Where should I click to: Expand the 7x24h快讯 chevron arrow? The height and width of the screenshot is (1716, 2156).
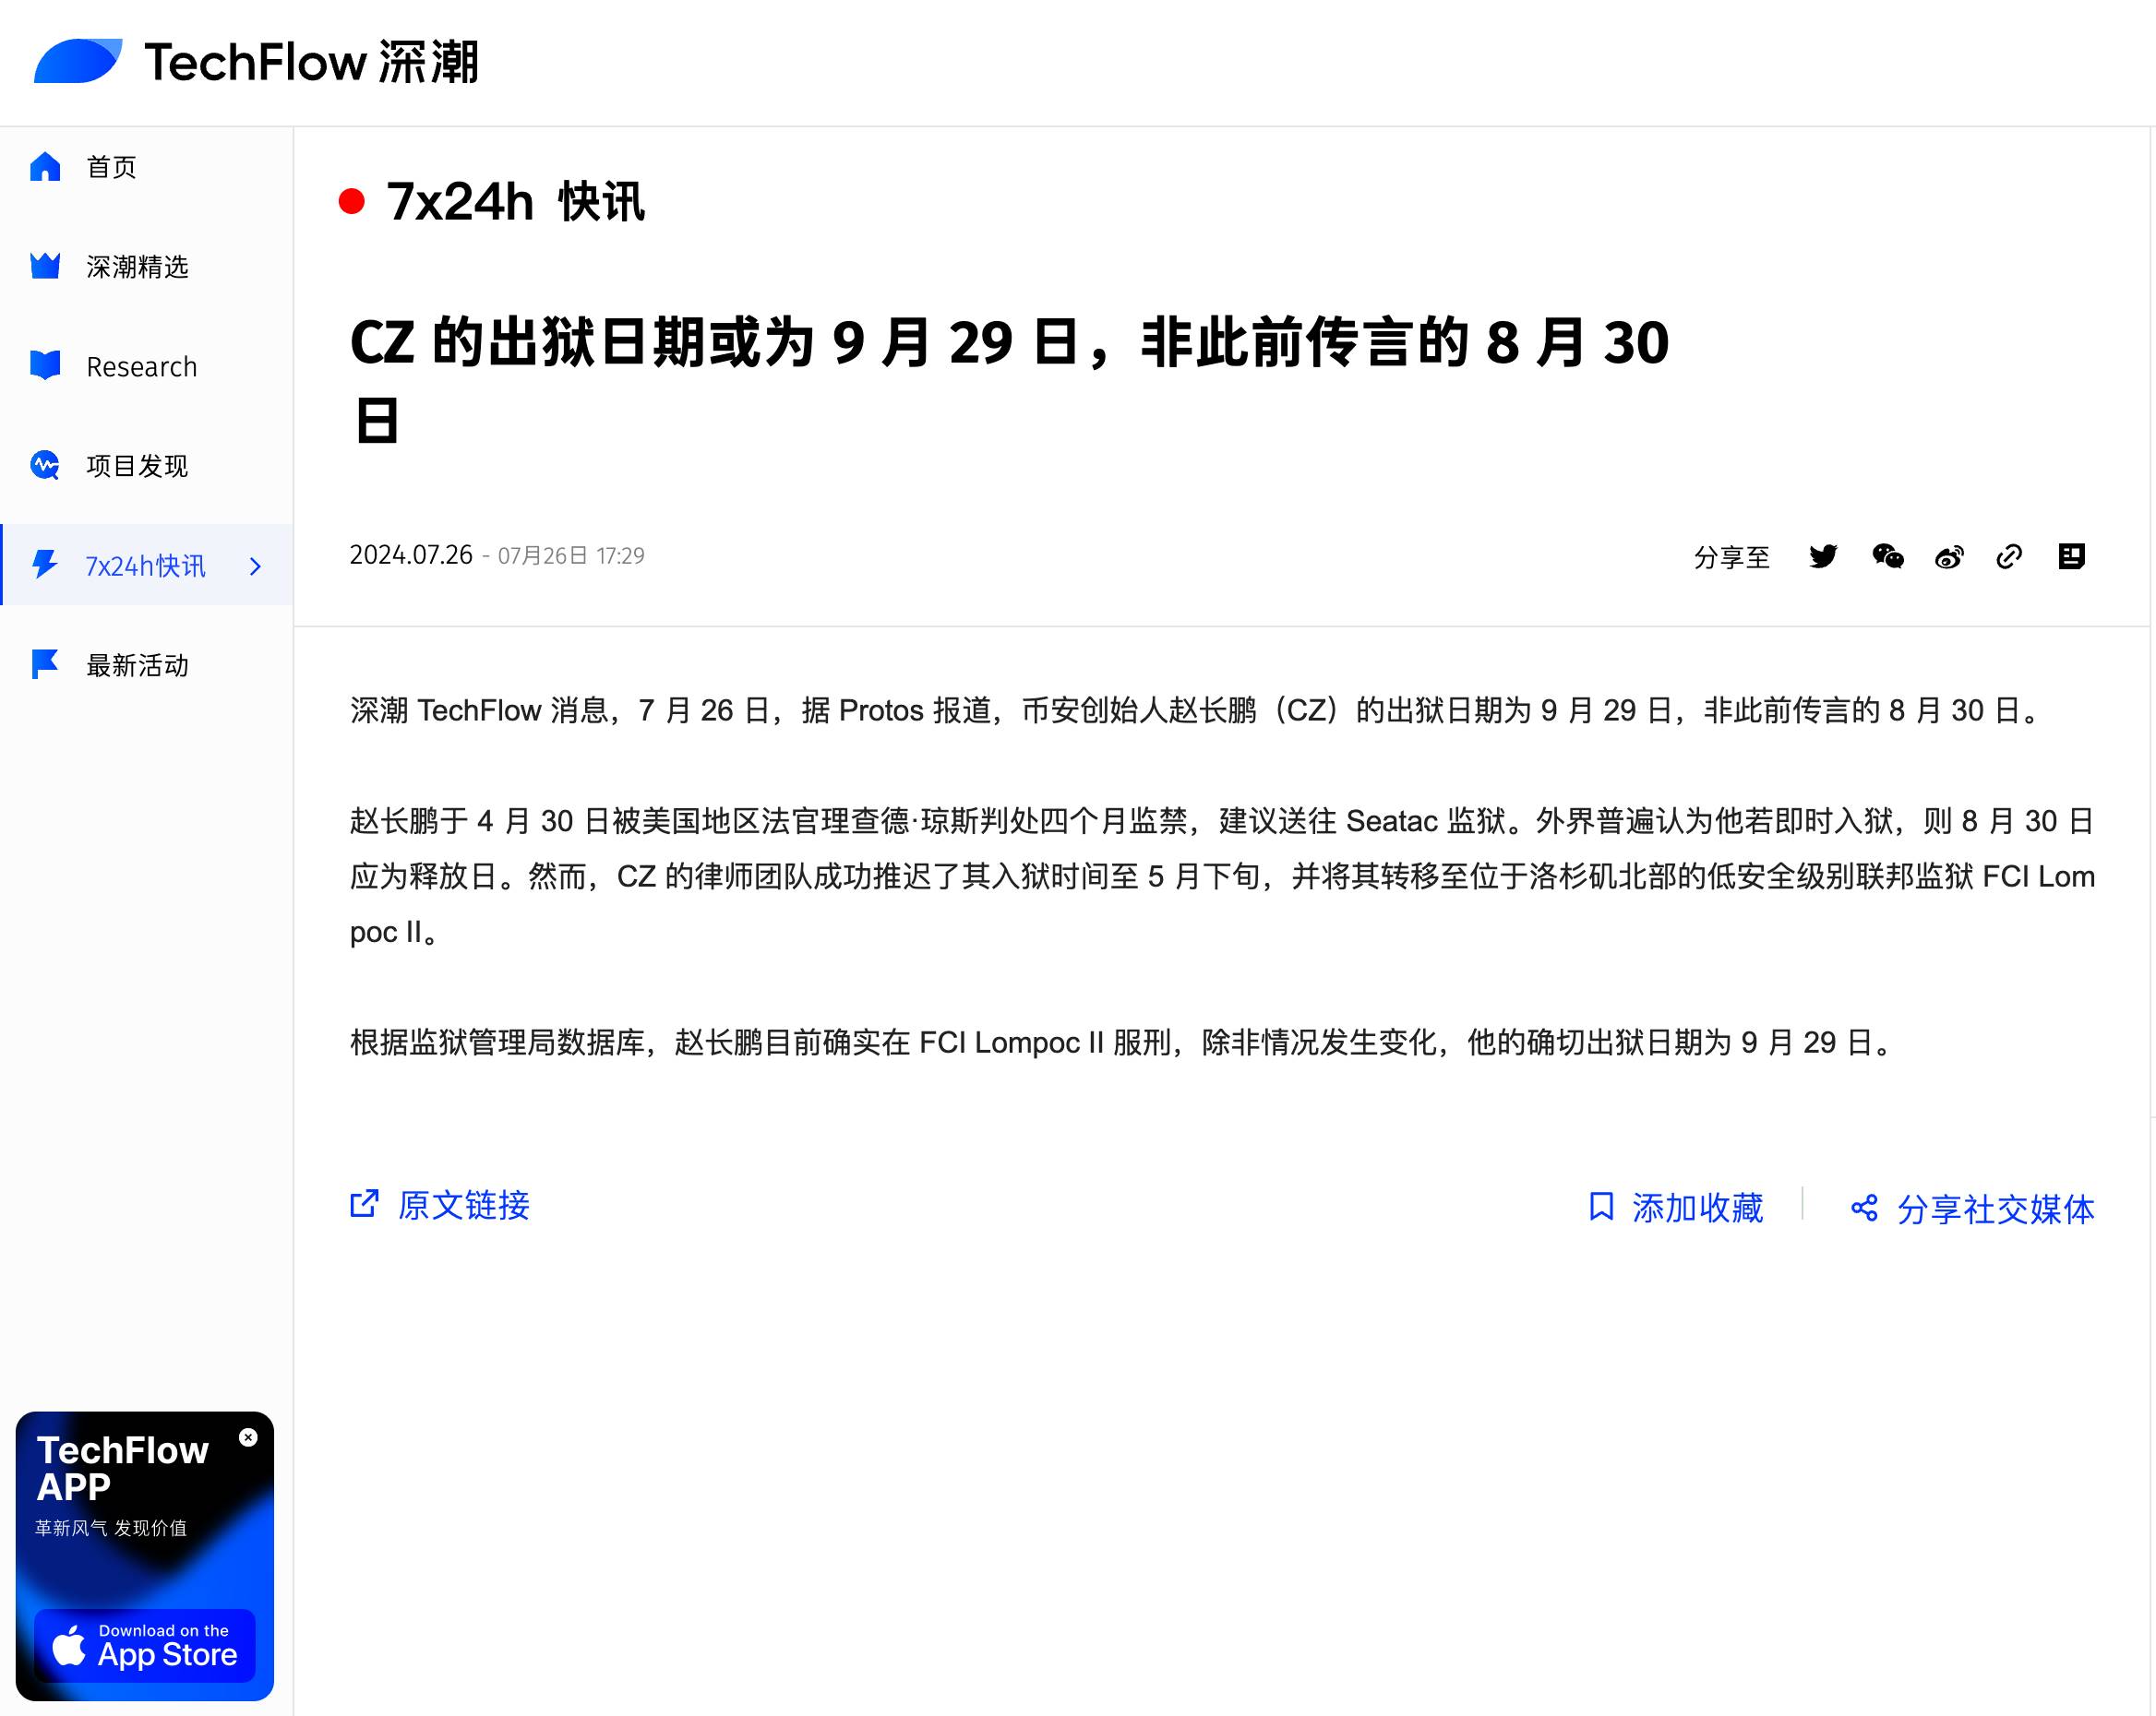click(x=255, y=566)
